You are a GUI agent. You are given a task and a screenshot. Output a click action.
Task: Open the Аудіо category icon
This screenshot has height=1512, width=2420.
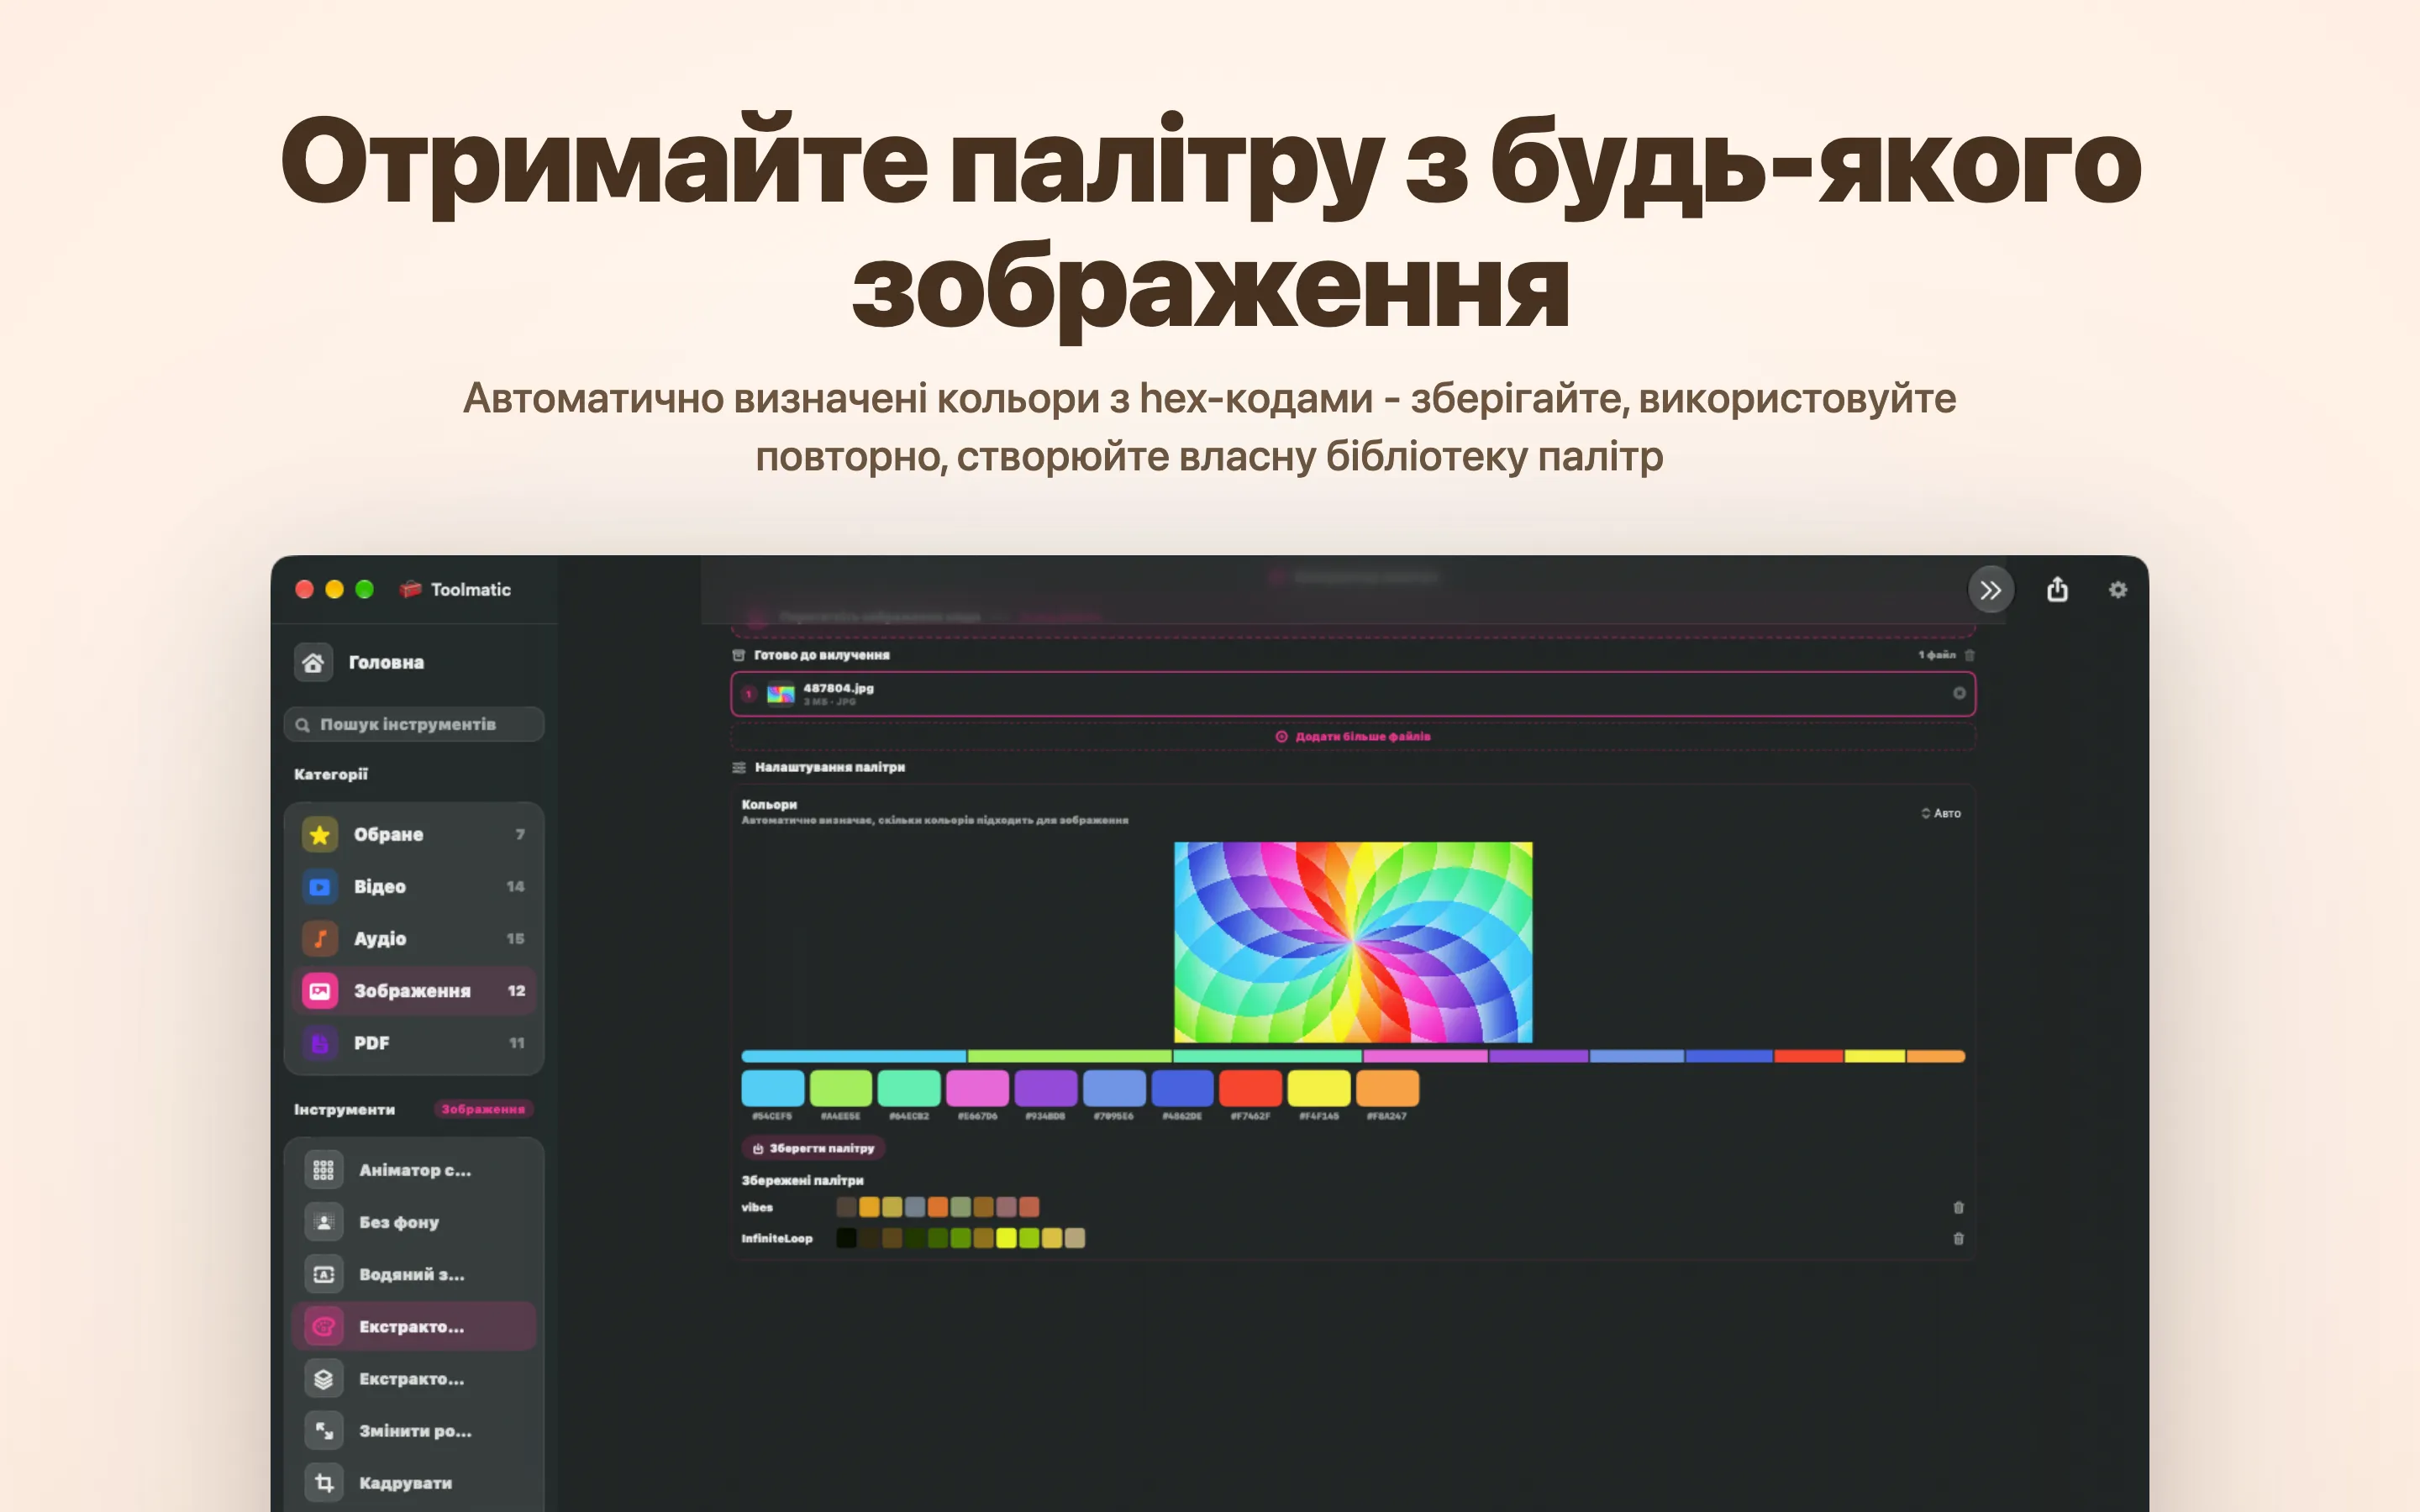[x=320, y=938]
